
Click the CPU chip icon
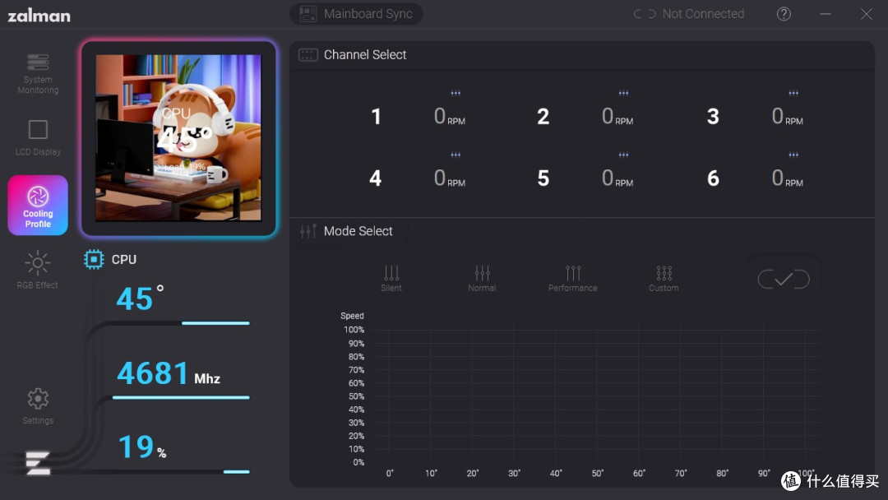click(x=94, y=259)
